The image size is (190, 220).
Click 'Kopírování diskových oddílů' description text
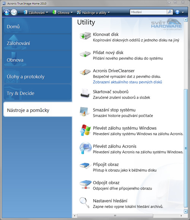point(136,40)
